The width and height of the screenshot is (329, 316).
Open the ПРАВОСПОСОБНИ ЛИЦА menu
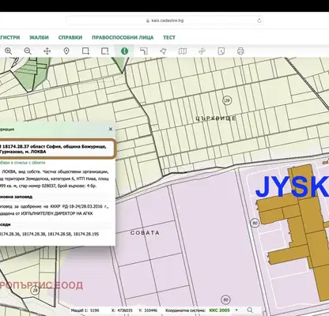tap(123, 37)
